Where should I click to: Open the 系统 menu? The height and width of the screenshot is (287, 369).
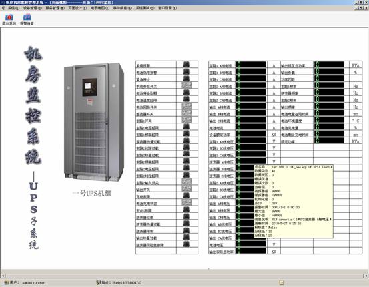(x=13, y=8)
